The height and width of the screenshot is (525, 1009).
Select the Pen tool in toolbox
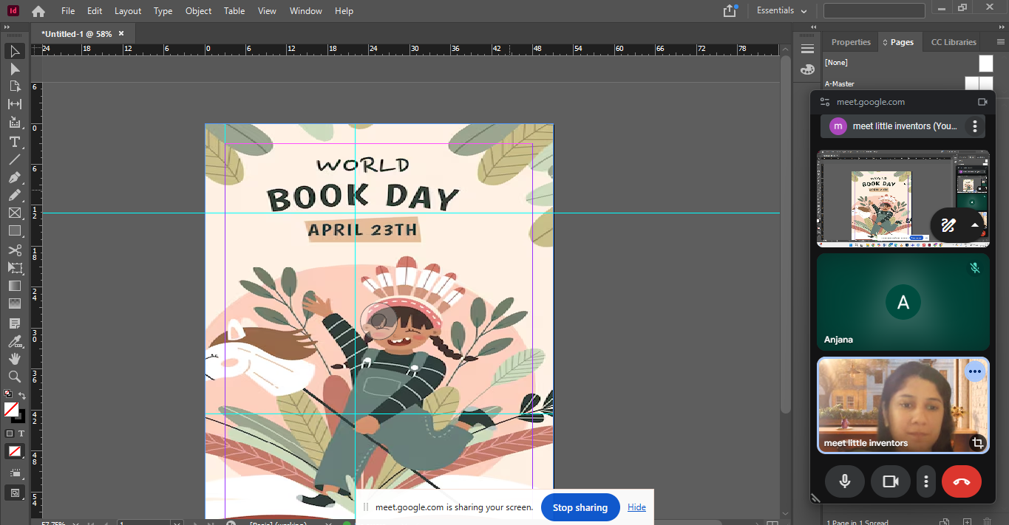coord(14,177)
